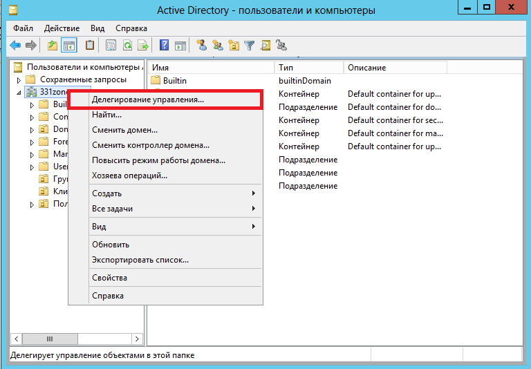The height and width of the screenshot is (369, 531).
Task: Choose Сменить контроллер домена... option
Action: (x=166, y=145)
